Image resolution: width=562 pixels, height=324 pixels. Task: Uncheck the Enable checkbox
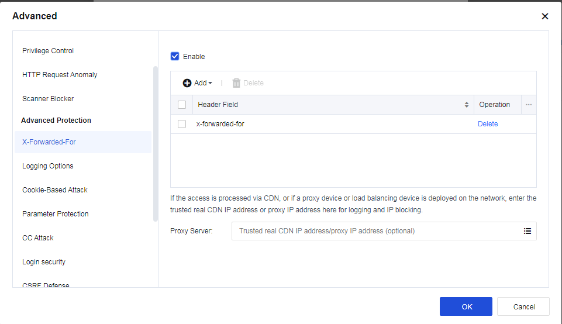click(175, 56)
